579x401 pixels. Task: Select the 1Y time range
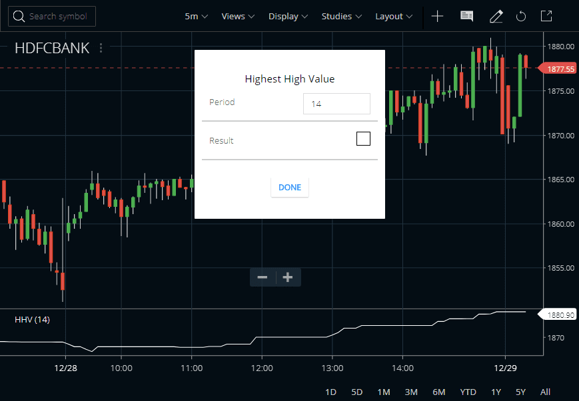pos(496,392)
